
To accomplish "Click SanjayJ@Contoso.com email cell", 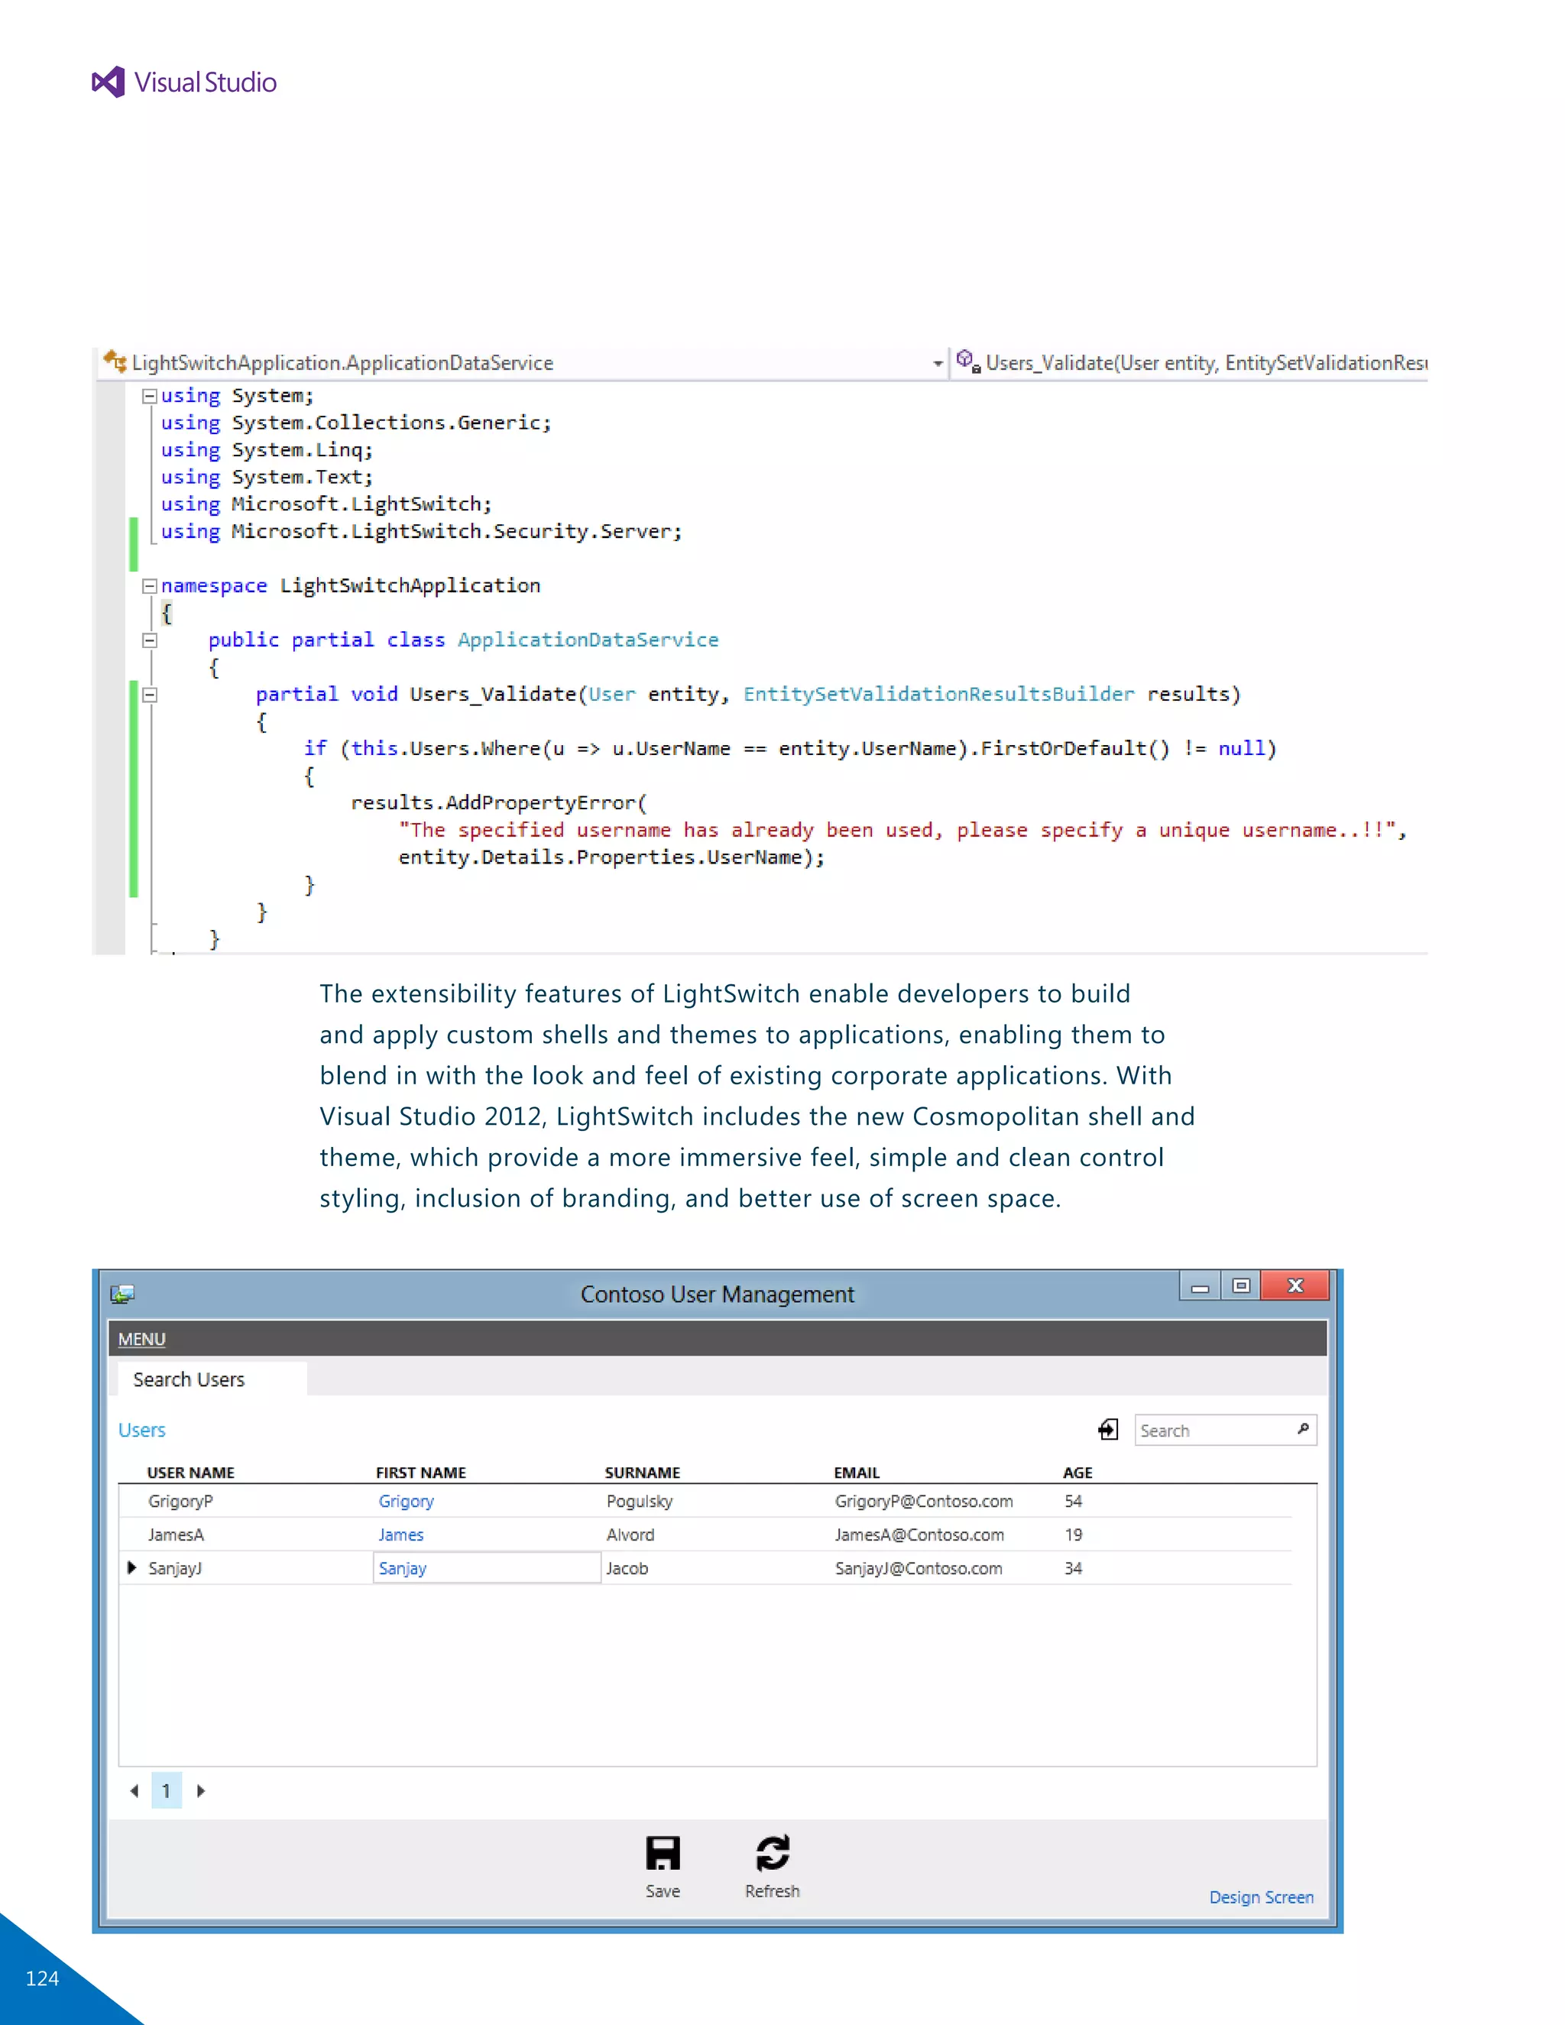I will click(x=918, y=1568).
